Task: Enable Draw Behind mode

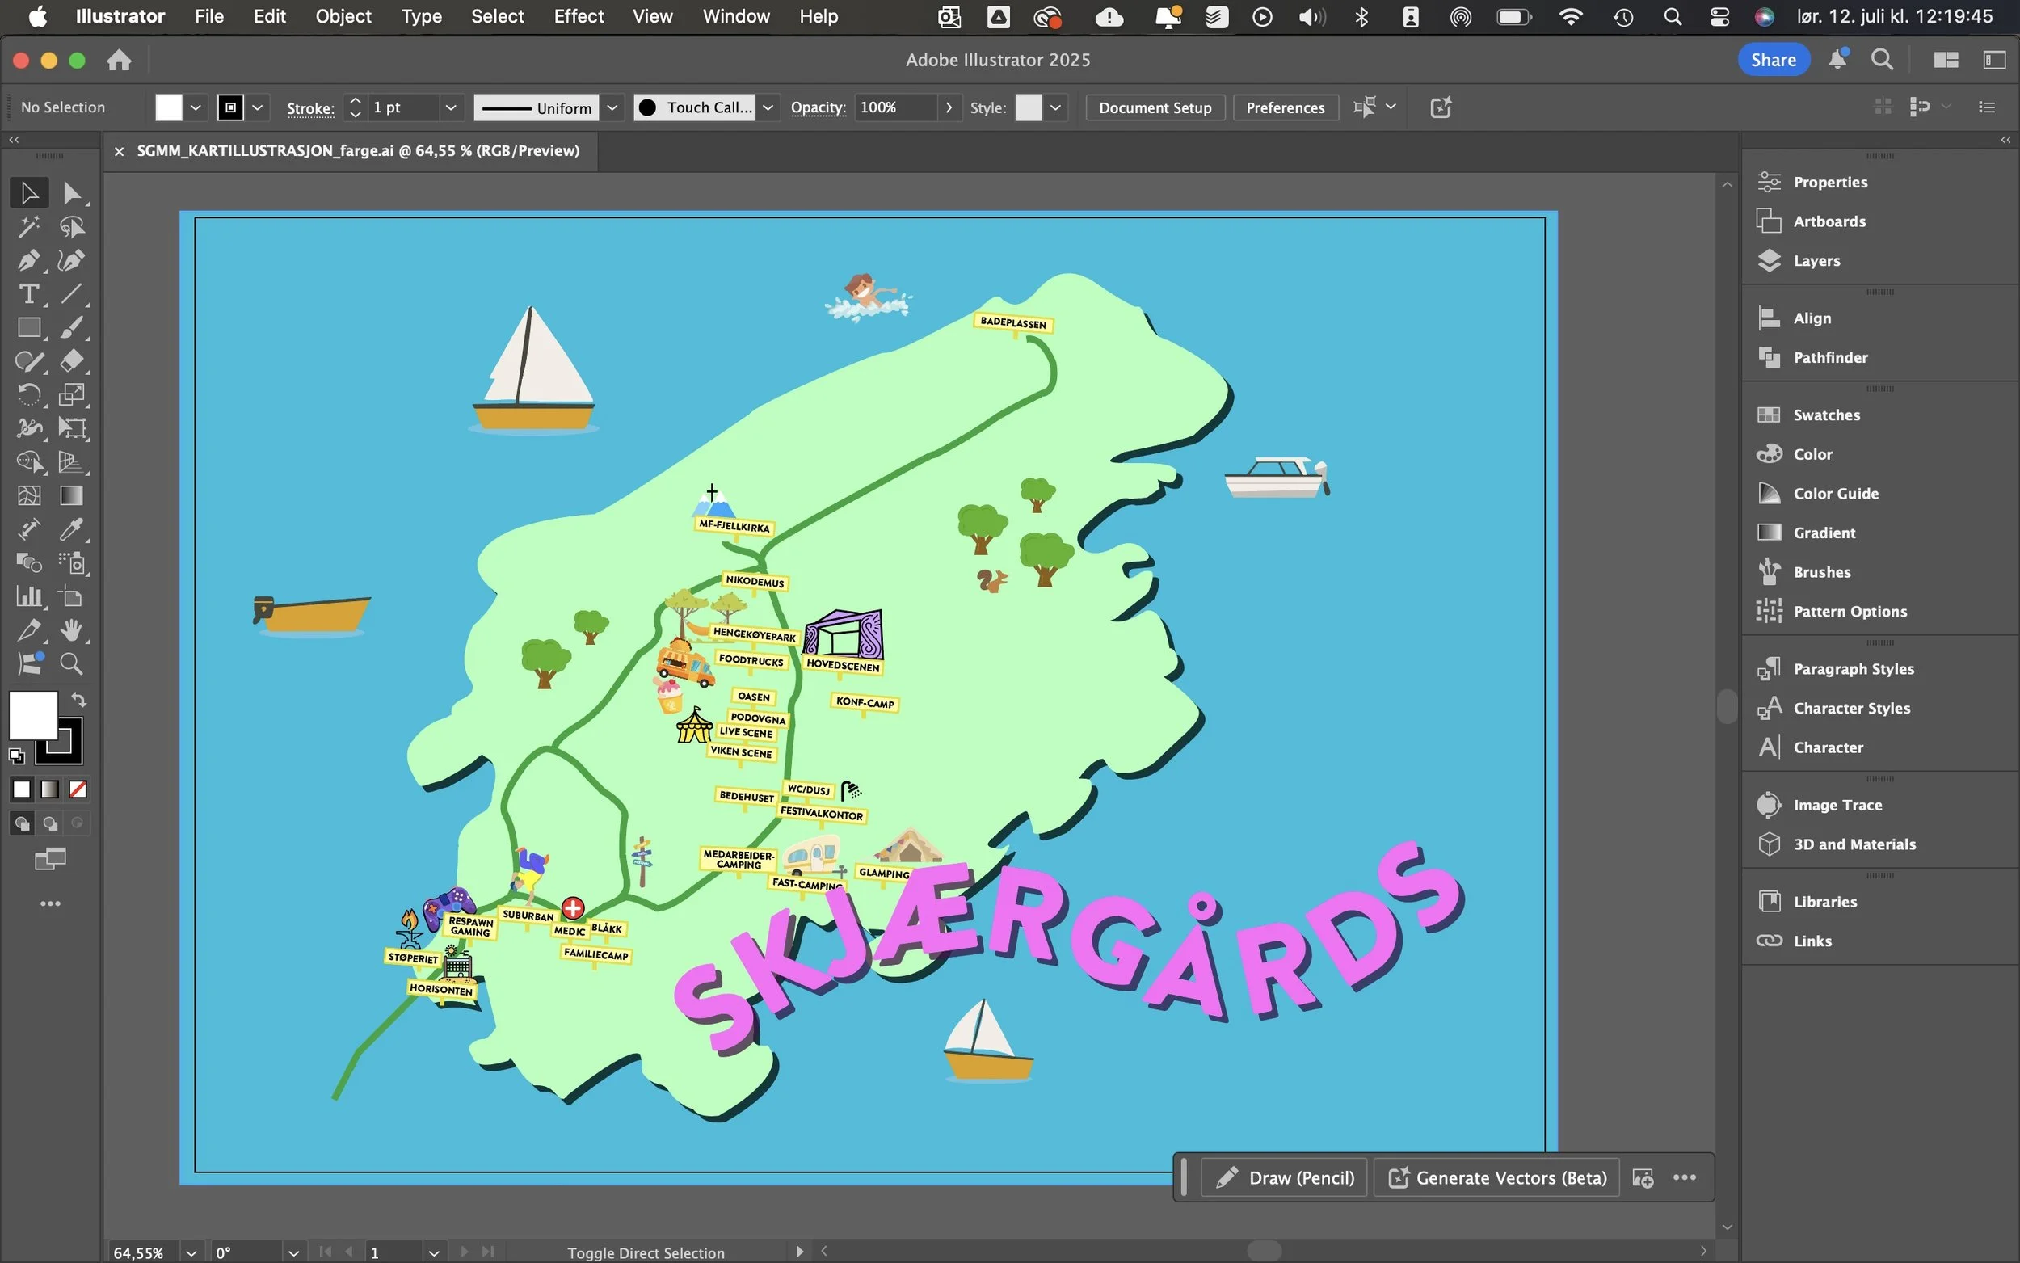Action: coord(50,823)
